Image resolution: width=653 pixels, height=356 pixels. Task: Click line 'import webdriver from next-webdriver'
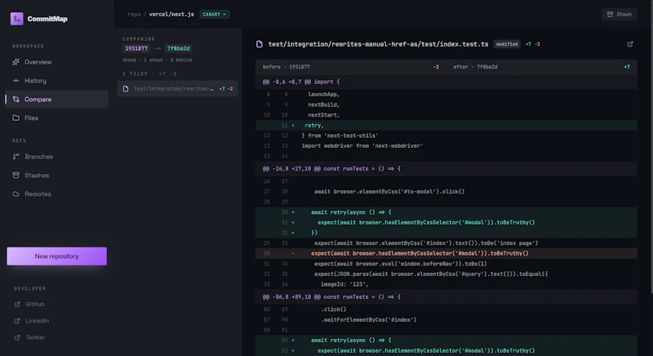[x=446, y=145]
